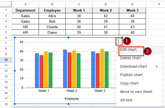Image resolution: width=165 pixels, height=108 pixels.
Task: Click the chart's bottom-middle resize handle
Action: point(68,104)
